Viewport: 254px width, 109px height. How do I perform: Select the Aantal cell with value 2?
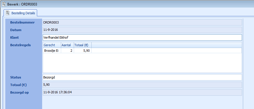(67, 51)
